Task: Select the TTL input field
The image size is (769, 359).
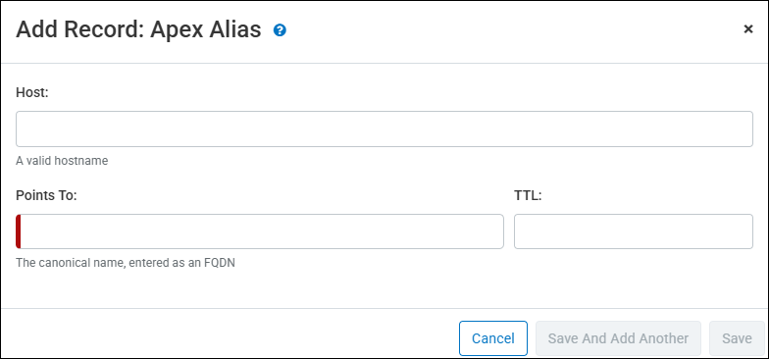Action: pyautogui.click(x=634, y=231)
